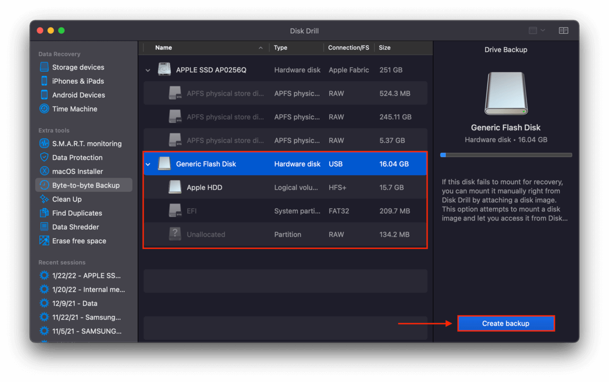Click gear icon of 11/5/21 SAMSUNG session

point(44,331)
